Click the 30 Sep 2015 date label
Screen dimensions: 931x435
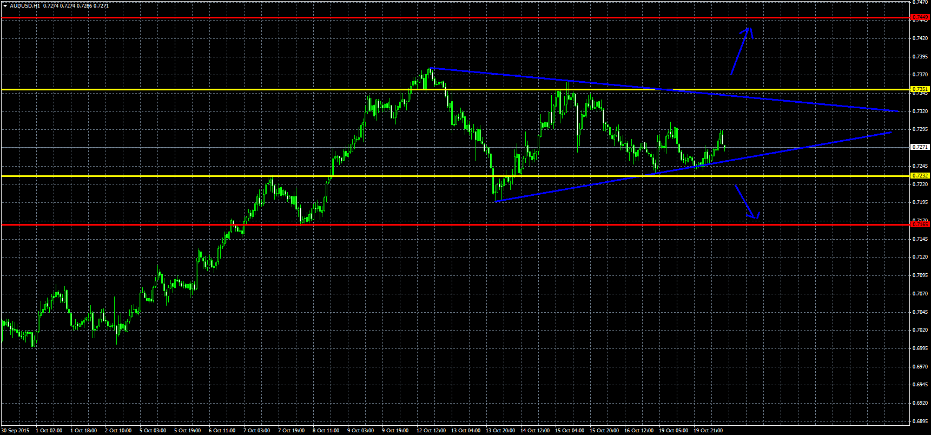point(15,431)
